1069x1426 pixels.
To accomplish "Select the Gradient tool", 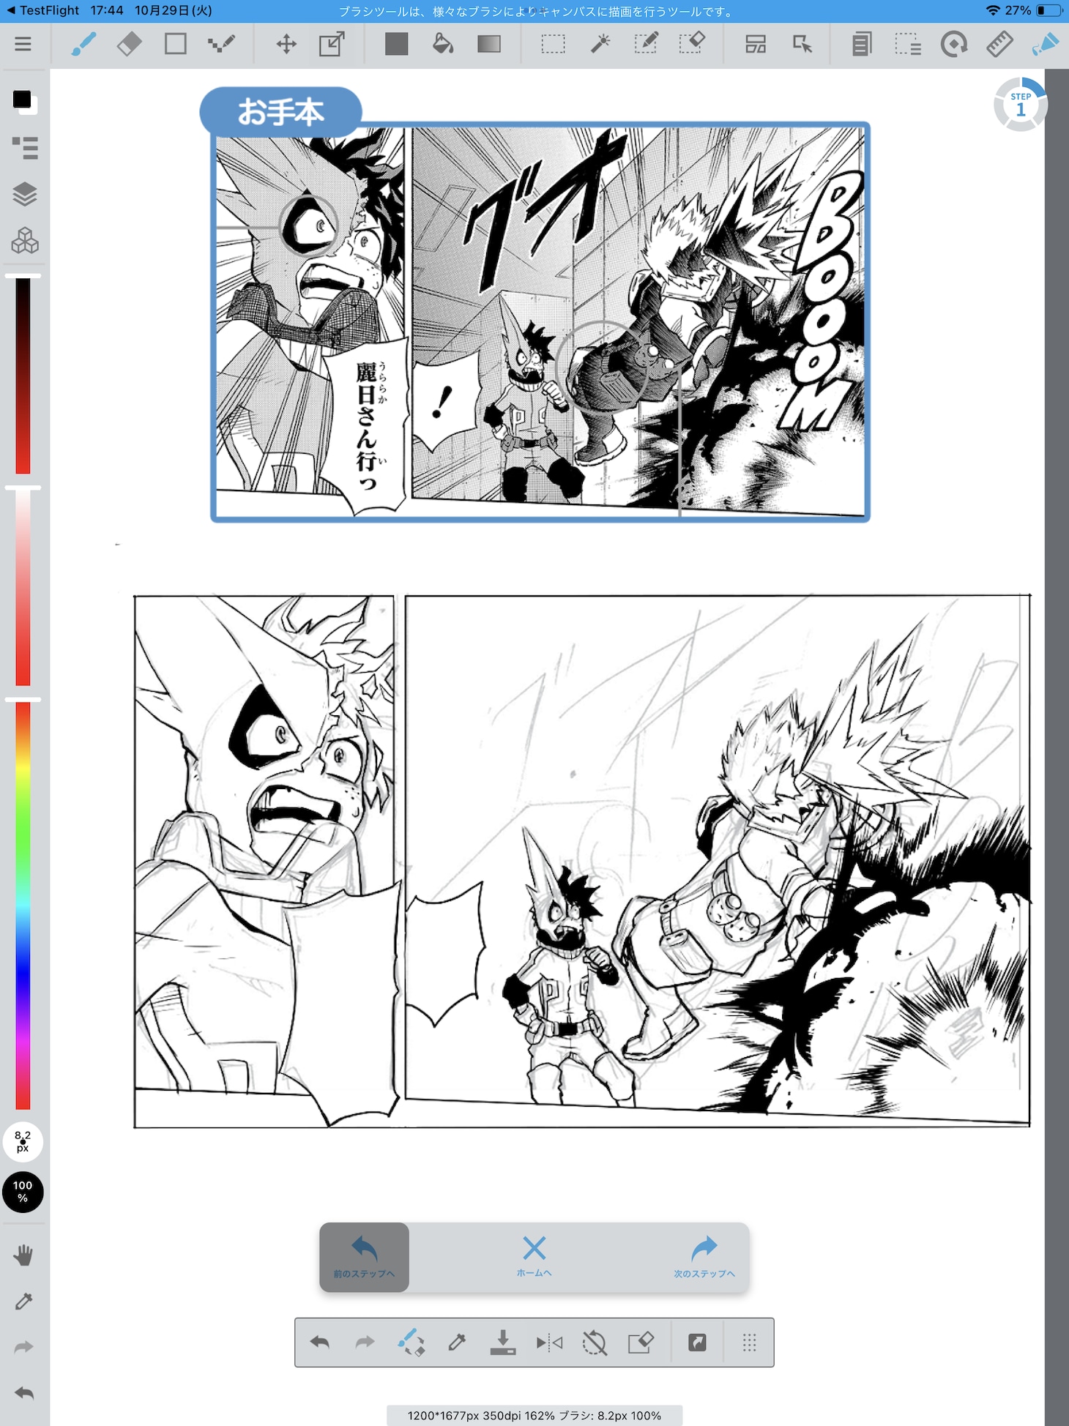I will (488, 44).
